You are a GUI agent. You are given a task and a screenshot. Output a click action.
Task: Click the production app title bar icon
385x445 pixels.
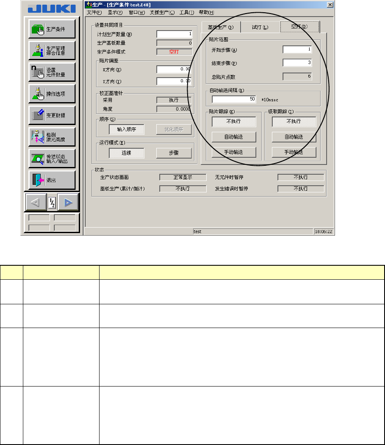click(89, 5)
